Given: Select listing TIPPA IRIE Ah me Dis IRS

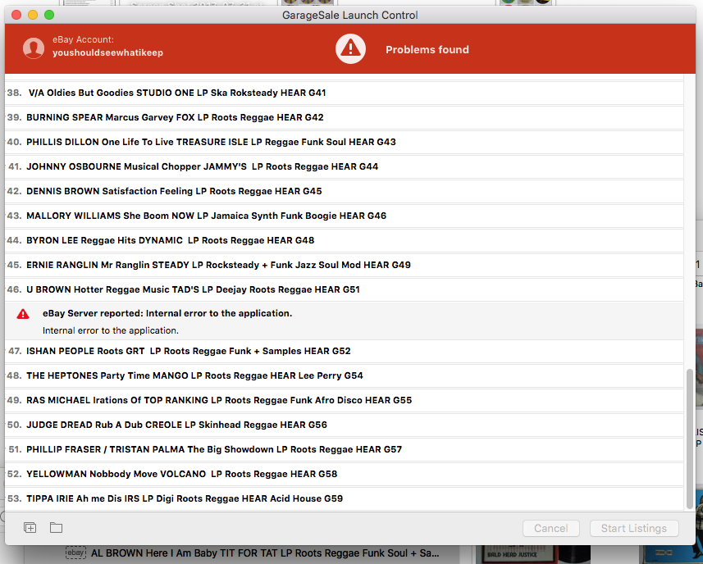Looking at the screenshot, I should pyautogui.click(x=345, y=499).
